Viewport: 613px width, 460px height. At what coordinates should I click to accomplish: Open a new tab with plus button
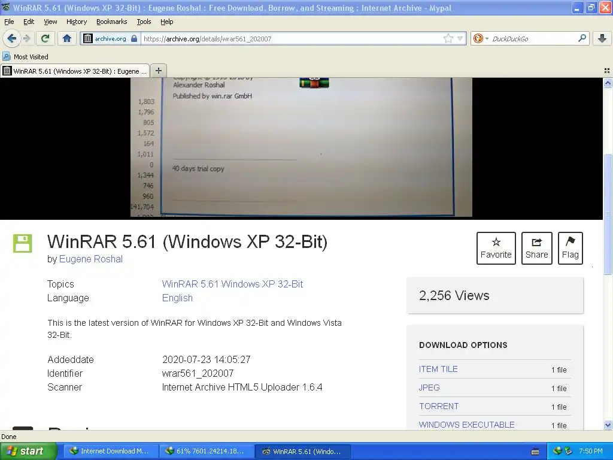tap(158, 71)
